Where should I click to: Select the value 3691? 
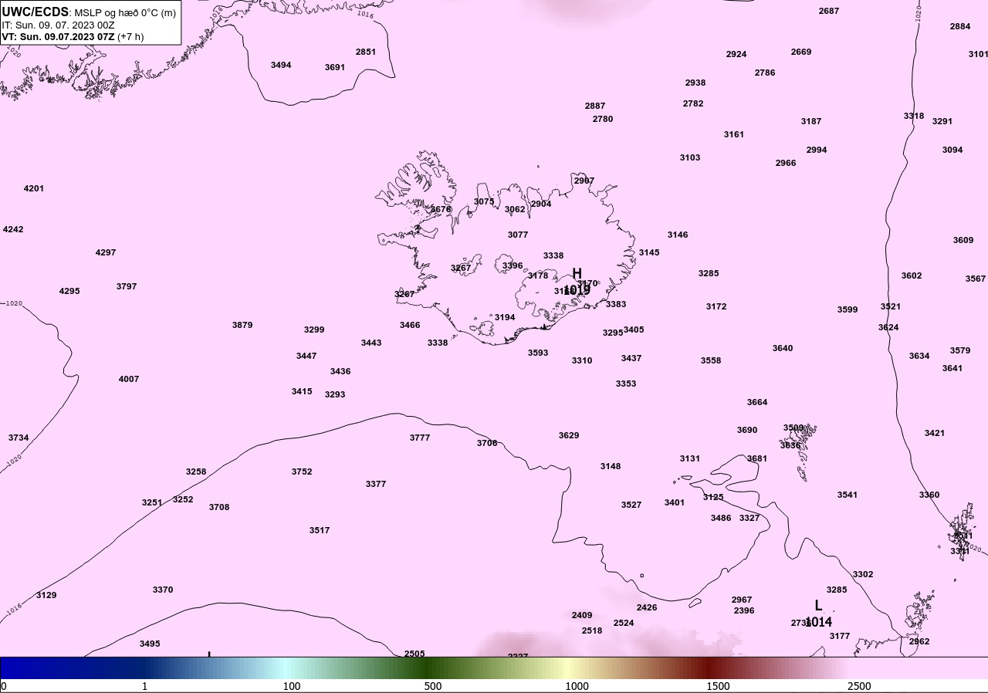pos(335,67)
